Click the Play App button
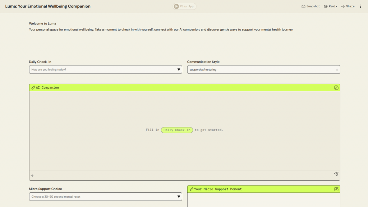The height and width of the screenshot is (207, 368). [184, 6]
